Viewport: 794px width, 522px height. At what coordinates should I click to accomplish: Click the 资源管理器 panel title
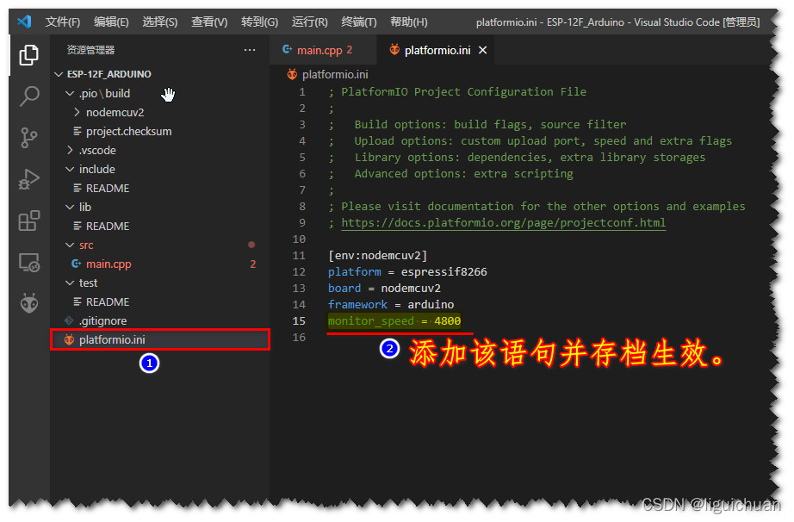(x=90, y=50)
